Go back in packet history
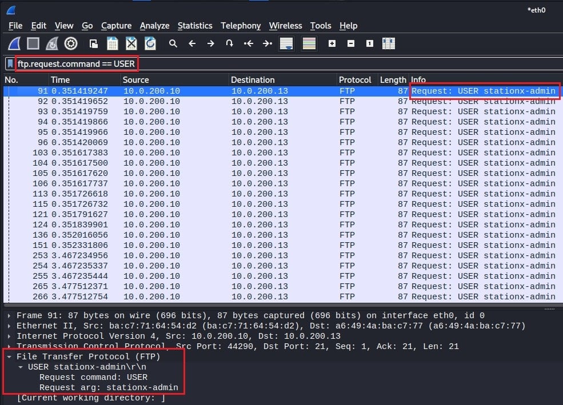 point(192,44)
